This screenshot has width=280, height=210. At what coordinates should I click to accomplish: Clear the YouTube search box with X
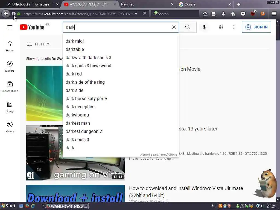coord(174,27)
